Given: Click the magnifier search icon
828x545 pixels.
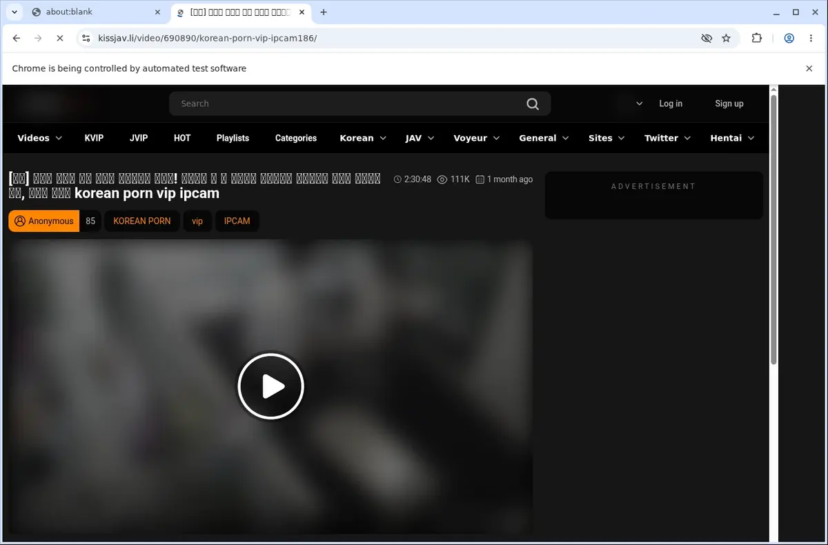Looking at the screenshot, I should [533, 103].
